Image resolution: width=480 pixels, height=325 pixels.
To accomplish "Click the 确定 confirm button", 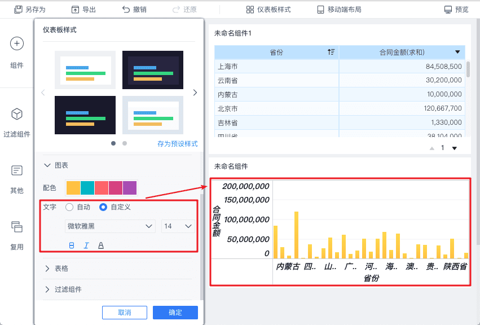I will pos(175,313).
